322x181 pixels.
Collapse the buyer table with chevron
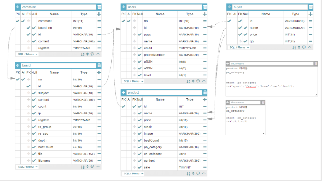(x=309, y=47)
